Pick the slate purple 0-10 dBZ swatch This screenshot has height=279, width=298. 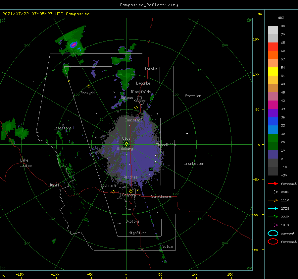click(273, 155)
